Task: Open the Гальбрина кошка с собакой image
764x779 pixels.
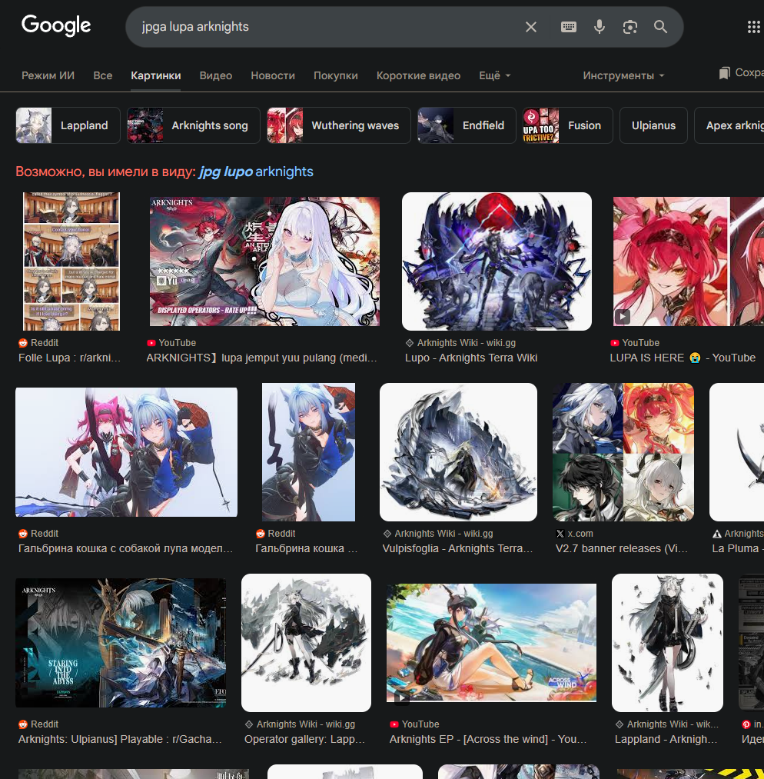Action: point(126,452)
